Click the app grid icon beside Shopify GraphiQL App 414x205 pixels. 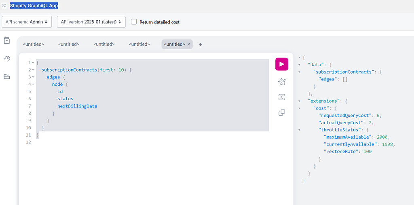click(4, 6)
